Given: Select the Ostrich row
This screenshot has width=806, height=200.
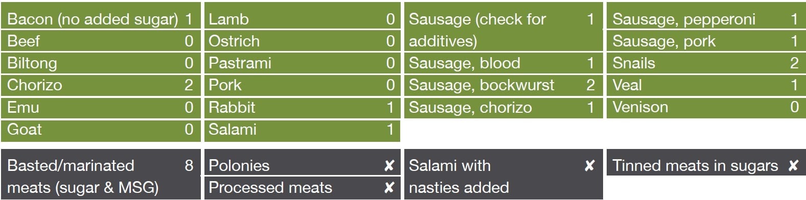Looking at the screenshot, I should 302,41.
